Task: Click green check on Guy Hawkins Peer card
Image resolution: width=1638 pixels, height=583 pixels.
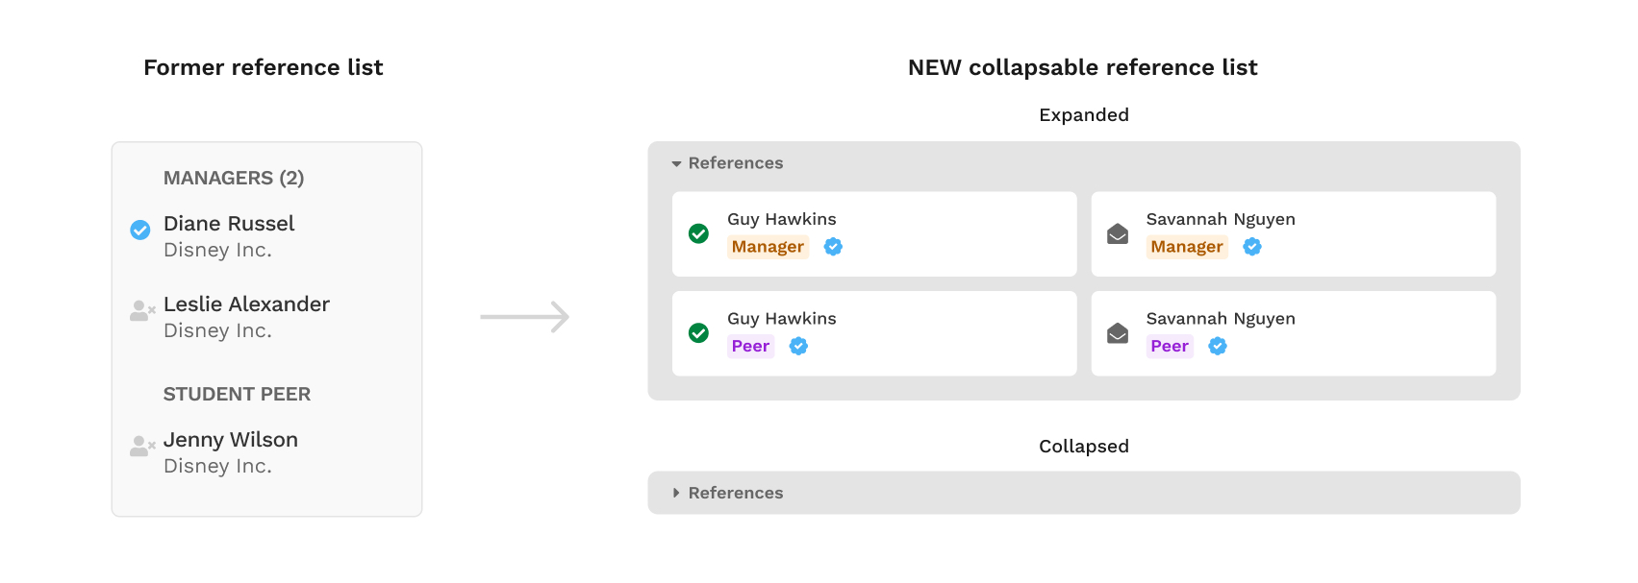Action: click(699, 333)
